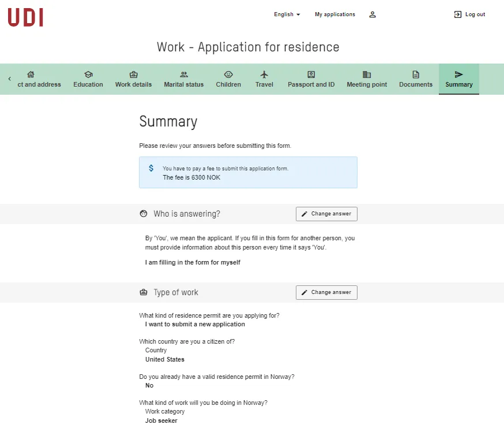This screenshot has height=428, width=504.
Task: Click the Log out icon
Action: coord(457,14)
